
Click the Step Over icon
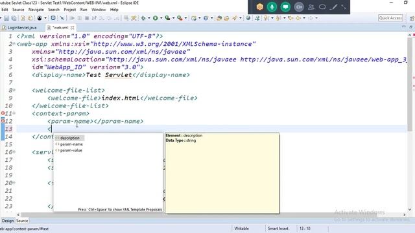click(x=109, y=18)
